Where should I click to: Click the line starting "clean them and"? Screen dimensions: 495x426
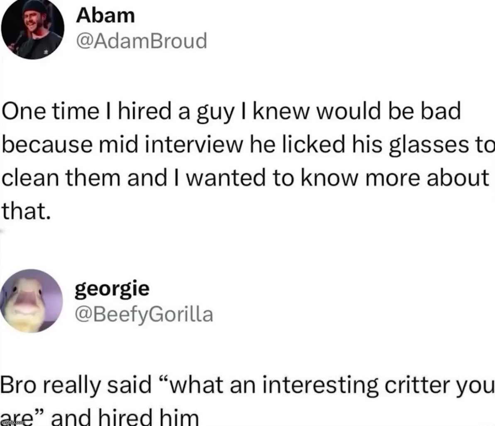point(244,178)
